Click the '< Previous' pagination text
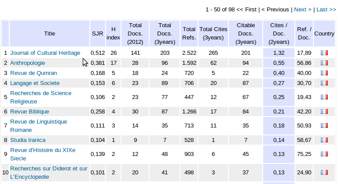 (275, 10)
